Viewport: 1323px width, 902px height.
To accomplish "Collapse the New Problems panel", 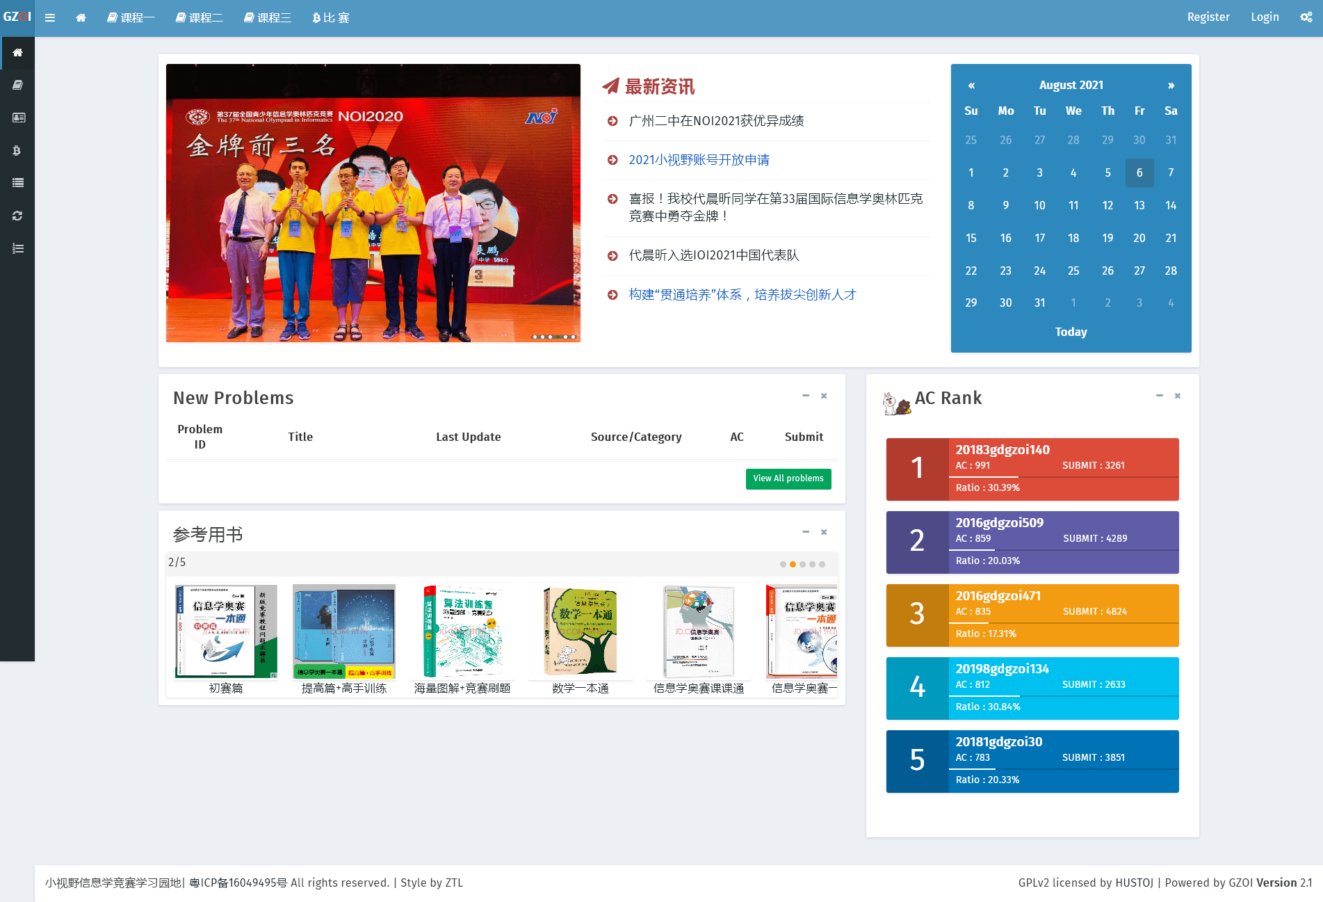I will pos(806,396).
